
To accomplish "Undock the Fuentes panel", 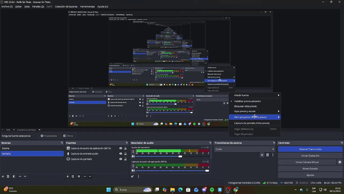I will tap(127, 143).
